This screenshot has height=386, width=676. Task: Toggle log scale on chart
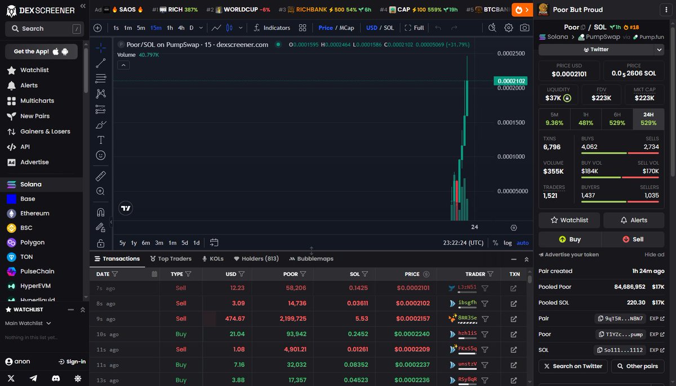(508, 243)
